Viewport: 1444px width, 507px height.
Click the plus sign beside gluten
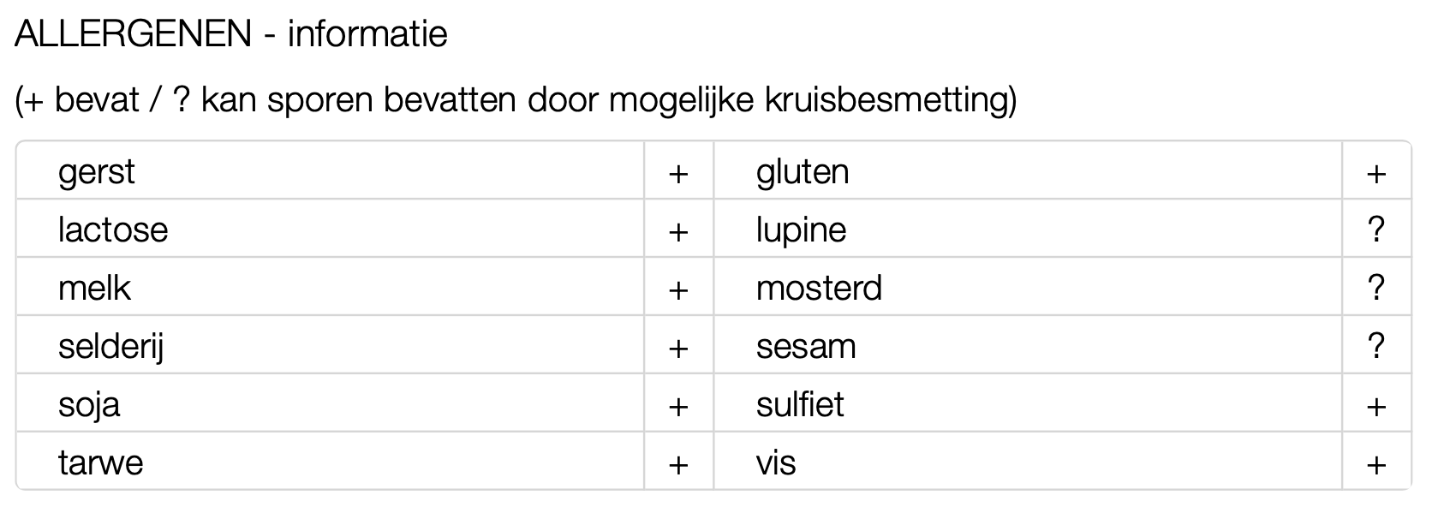click(x=1376, y=173)
